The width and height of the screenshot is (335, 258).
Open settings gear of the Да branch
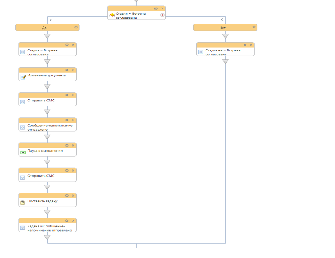tap(76, 27)
